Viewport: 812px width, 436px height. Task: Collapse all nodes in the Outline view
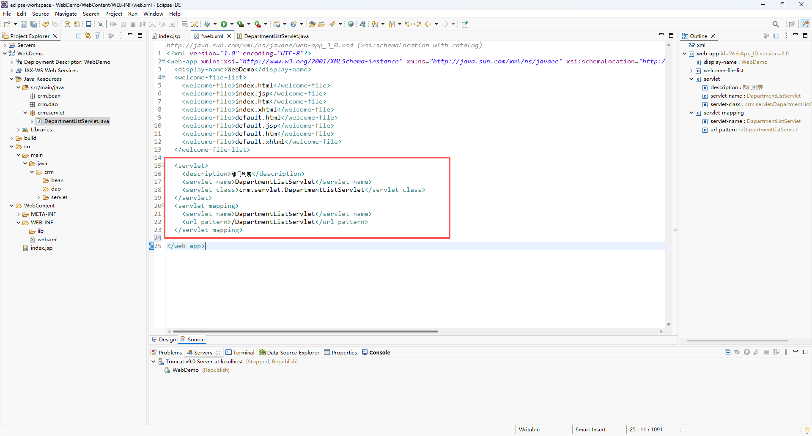[776, 36]
